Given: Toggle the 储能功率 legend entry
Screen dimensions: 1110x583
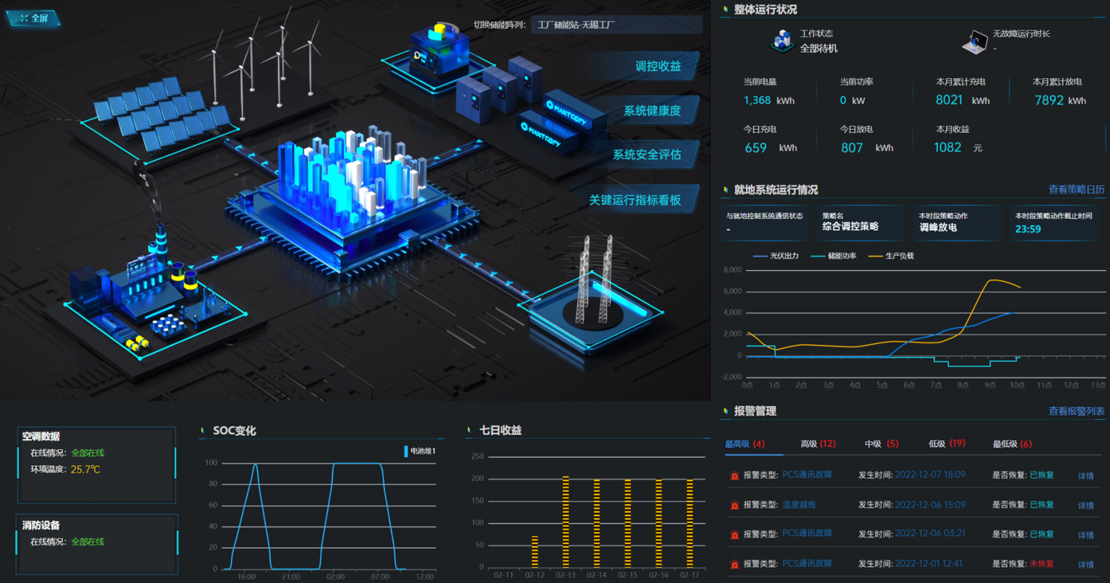Looking at the screenshot, I should coord(833,256).
